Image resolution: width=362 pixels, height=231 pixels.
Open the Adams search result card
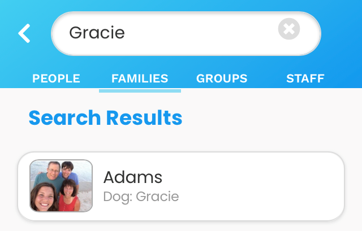click(x=181, y=186)
